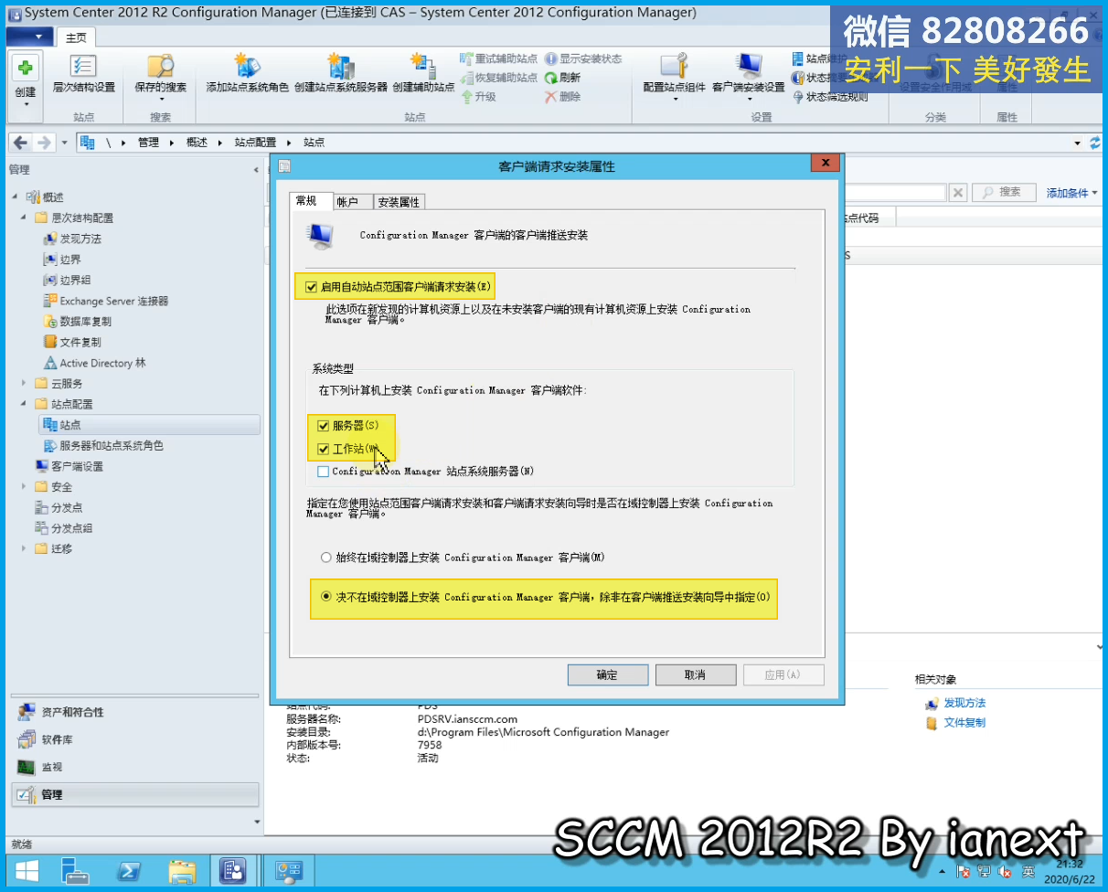Open 层次结构设置 in the ribbon
This screenshot has height=892, width=1108.
click(x=83, y=75)
